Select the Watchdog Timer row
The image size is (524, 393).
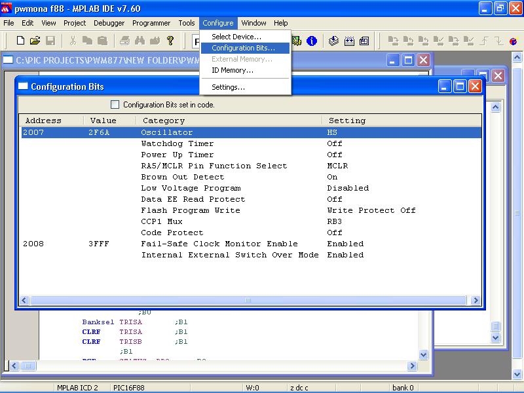(x=252, y=143)
